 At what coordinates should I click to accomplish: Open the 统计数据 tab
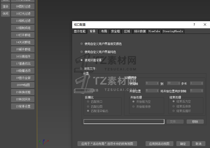click(140, 31)
